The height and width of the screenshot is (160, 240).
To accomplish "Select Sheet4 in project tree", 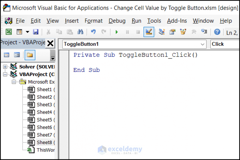I will click(46, 112).
